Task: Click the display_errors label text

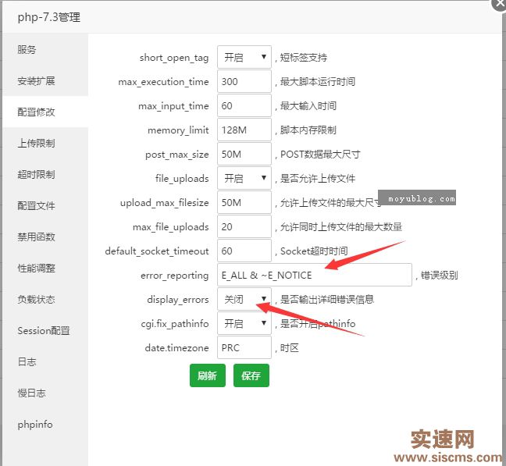Action: tap(178, 300)
